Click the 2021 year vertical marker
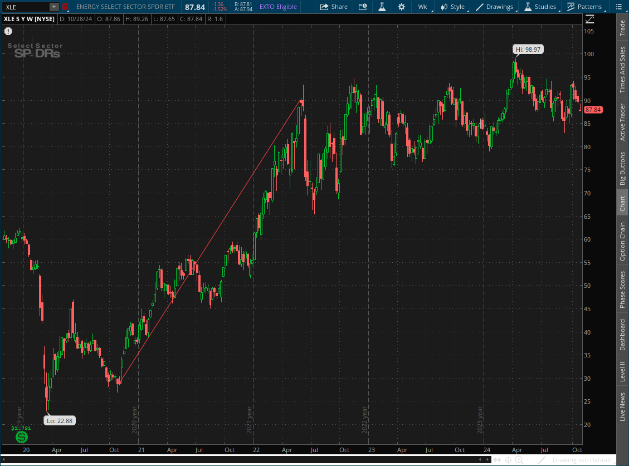 [x=249, y=419]
